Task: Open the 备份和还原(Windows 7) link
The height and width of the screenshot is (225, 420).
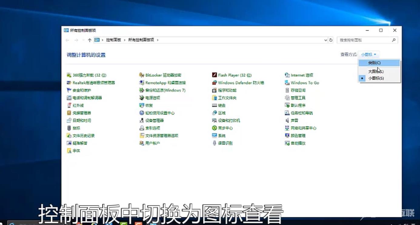Action: 165,90
